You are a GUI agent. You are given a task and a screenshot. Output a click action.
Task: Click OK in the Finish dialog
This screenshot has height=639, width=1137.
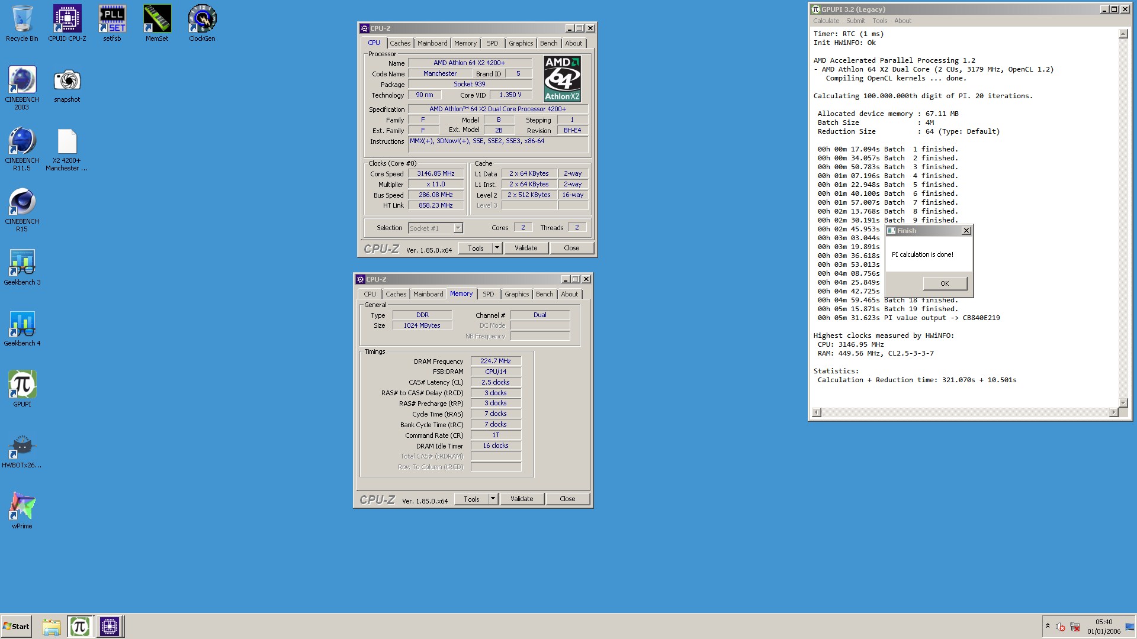(945, 283)
